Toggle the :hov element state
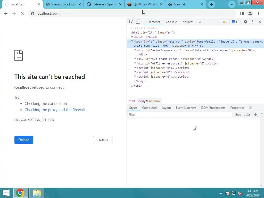The image size is (264, 198). point(238,114)
